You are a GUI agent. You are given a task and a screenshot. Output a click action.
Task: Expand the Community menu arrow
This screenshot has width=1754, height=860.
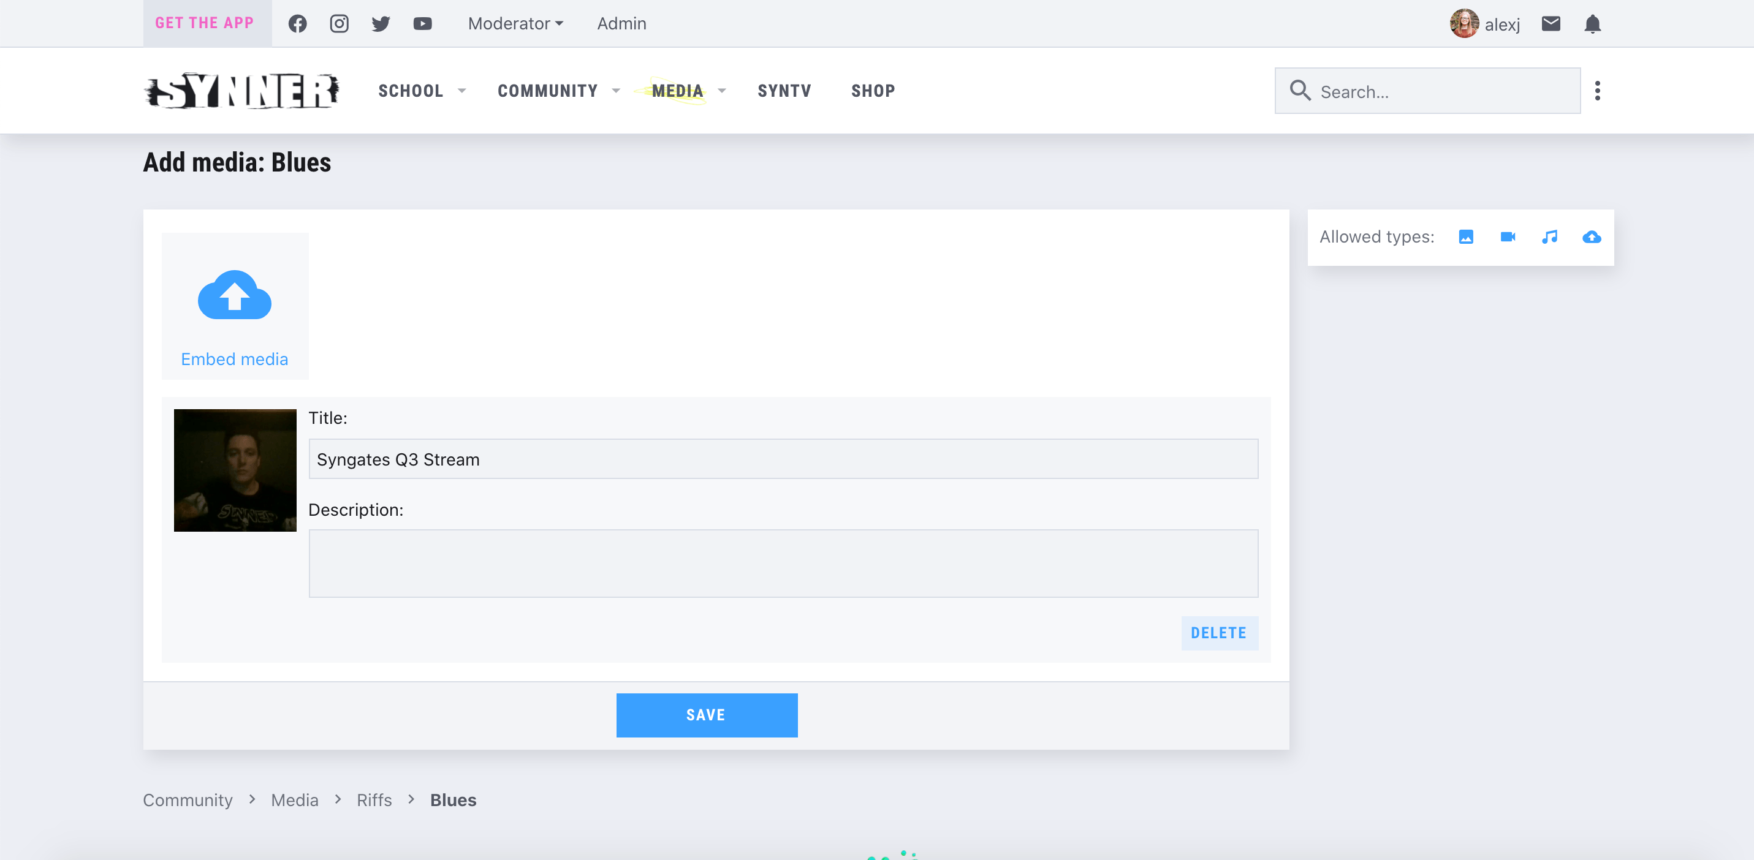pyautogui.click(x=616, y=91)
